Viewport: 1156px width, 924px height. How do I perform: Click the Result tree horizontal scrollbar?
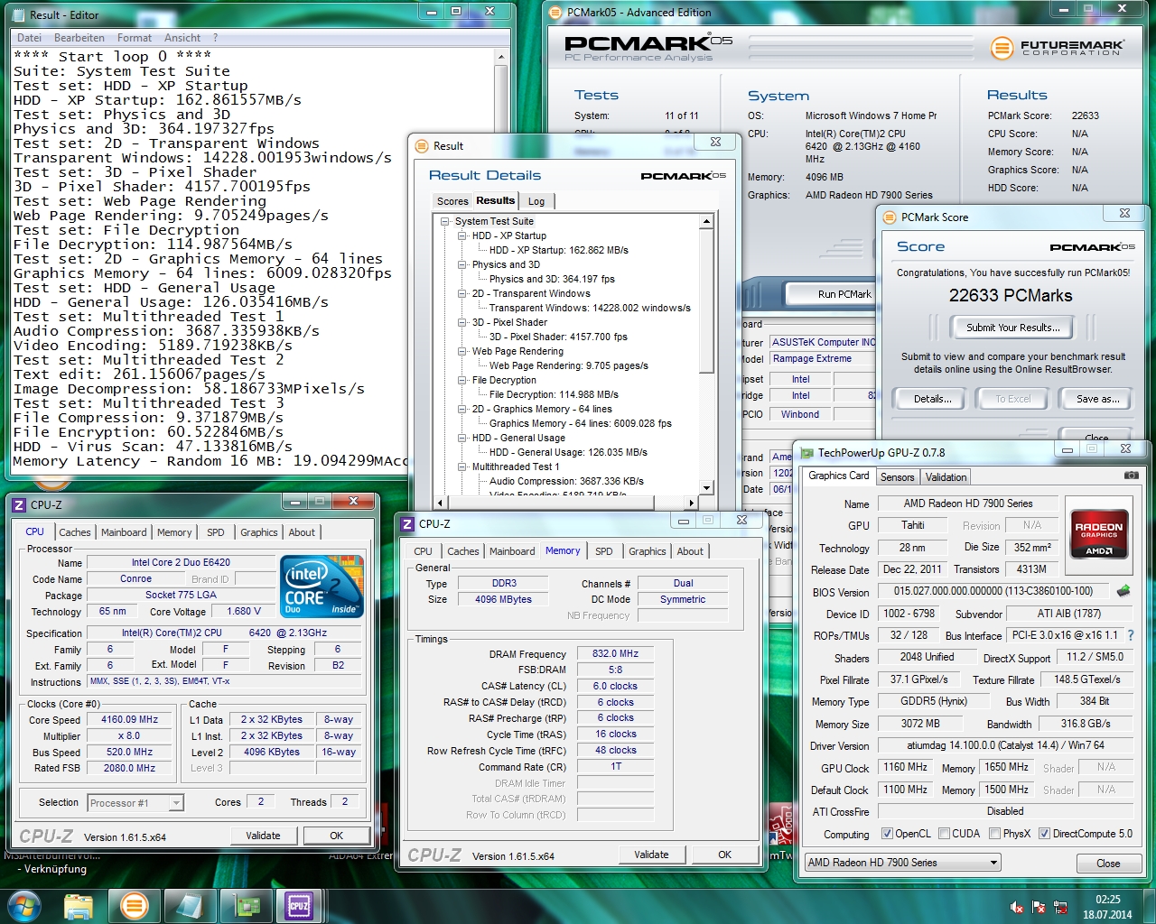tap(565, 503)
